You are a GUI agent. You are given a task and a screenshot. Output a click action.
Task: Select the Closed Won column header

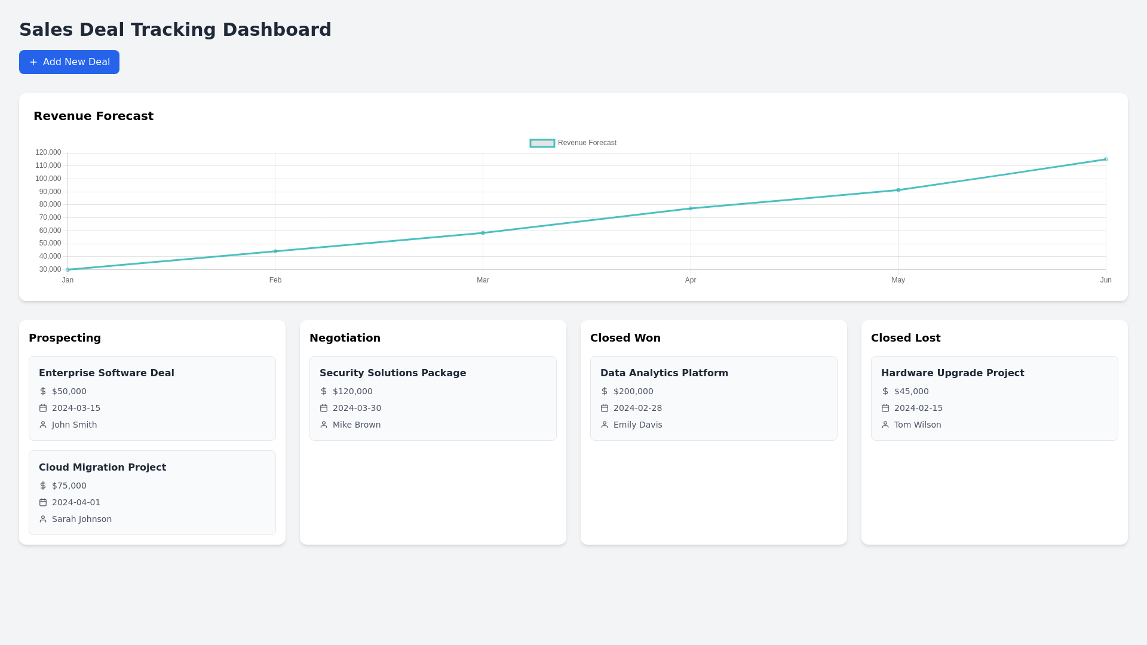click(625, 338)
